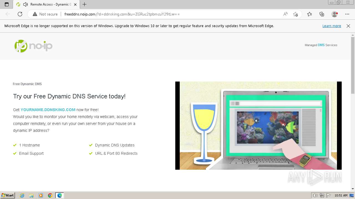Add this page to favorites
Viewport: 355px width, 199px height.
(295, 14)
